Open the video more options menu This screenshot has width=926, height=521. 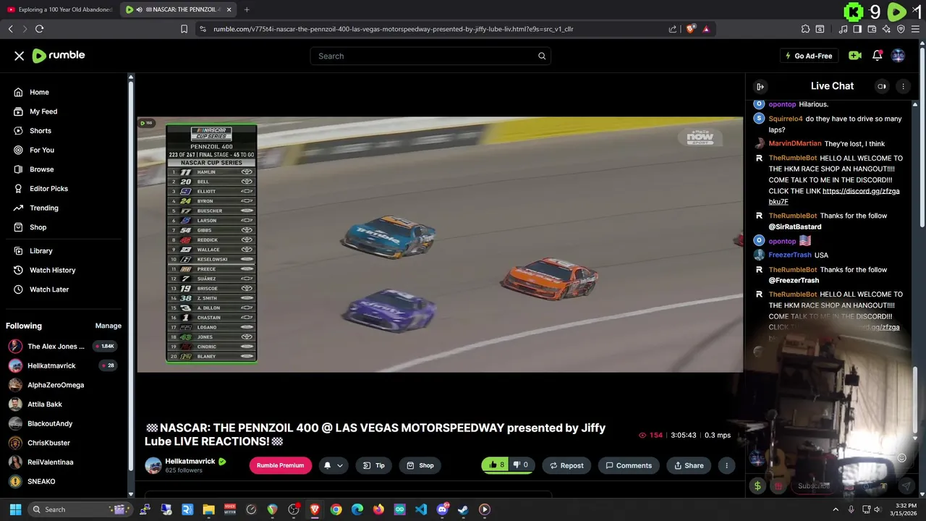click(x=726, y=465)
